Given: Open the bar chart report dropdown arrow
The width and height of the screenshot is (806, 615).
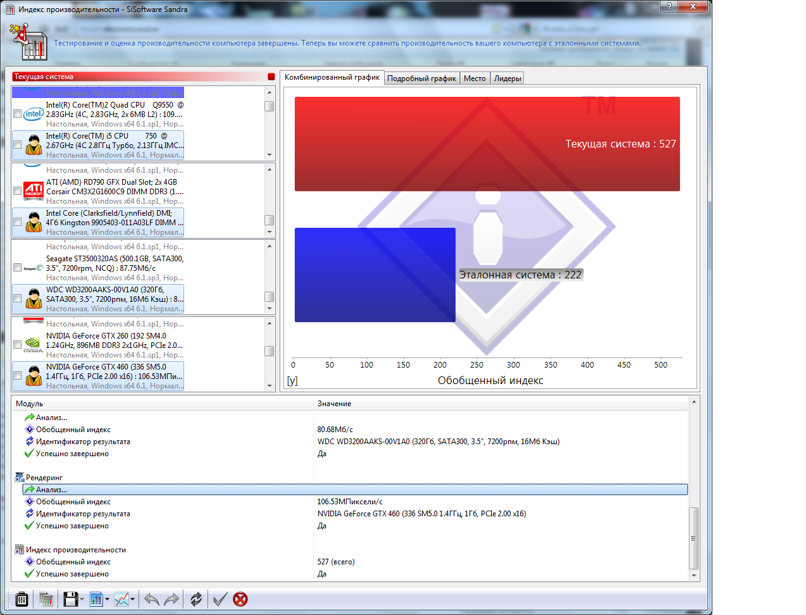Looking at the screenshot, I should point(107,600).
